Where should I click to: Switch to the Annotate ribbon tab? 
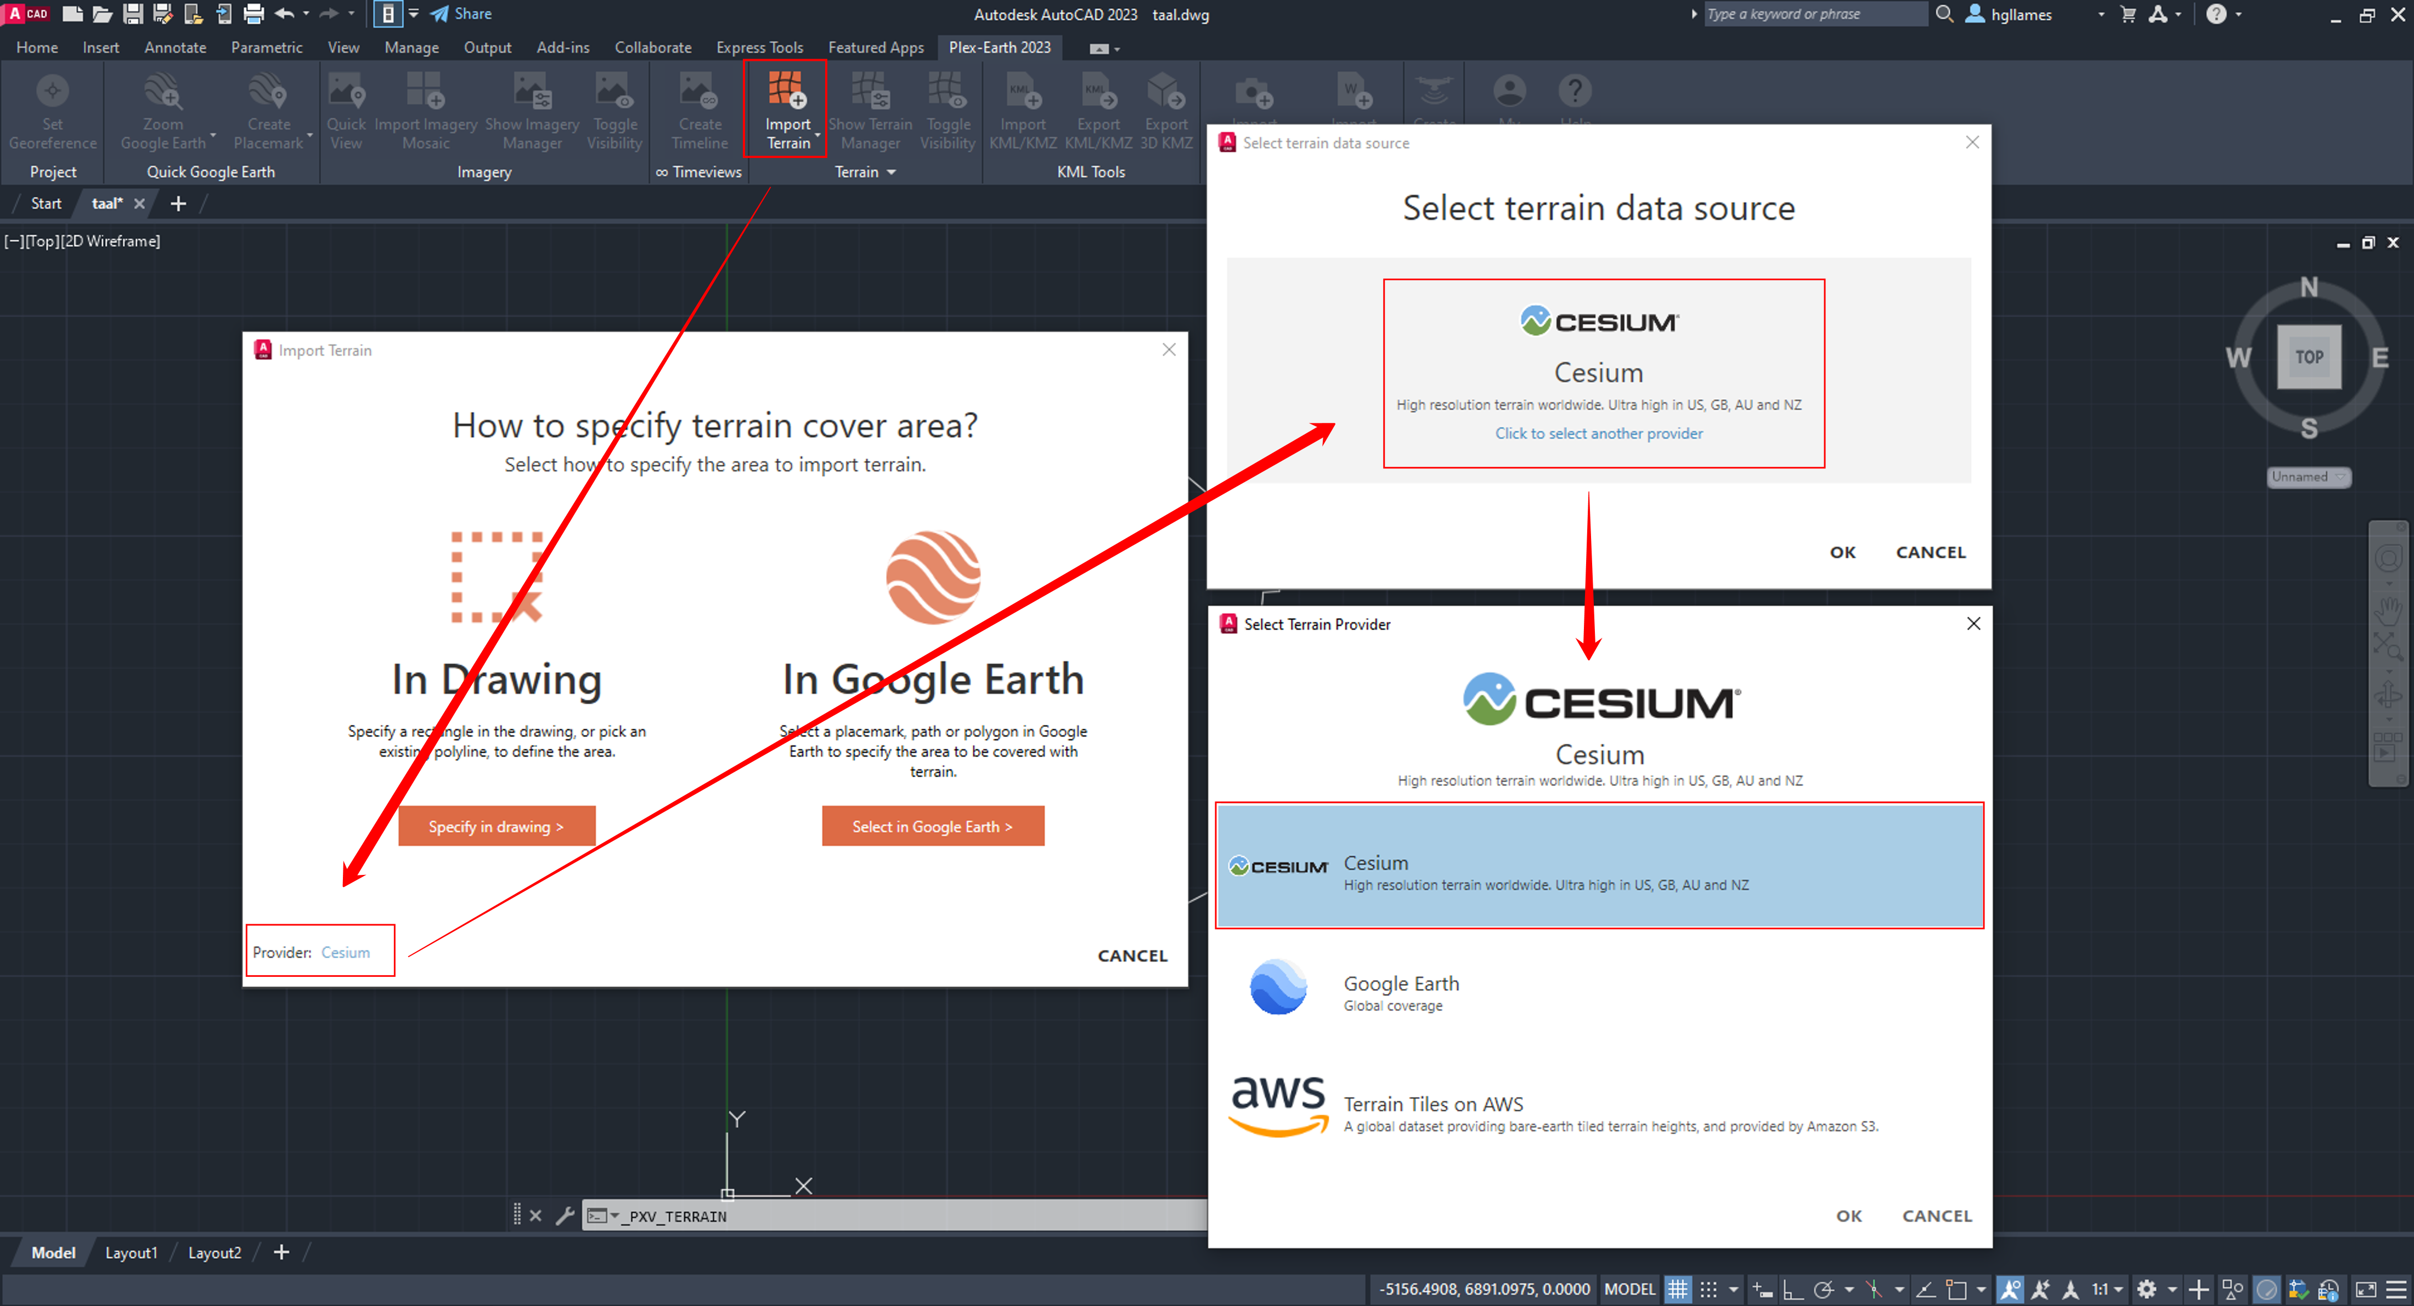tap(175, 47)
